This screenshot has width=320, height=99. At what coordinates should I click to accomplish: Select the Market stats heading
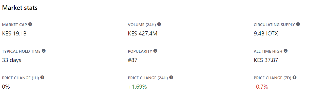[20, 8]
